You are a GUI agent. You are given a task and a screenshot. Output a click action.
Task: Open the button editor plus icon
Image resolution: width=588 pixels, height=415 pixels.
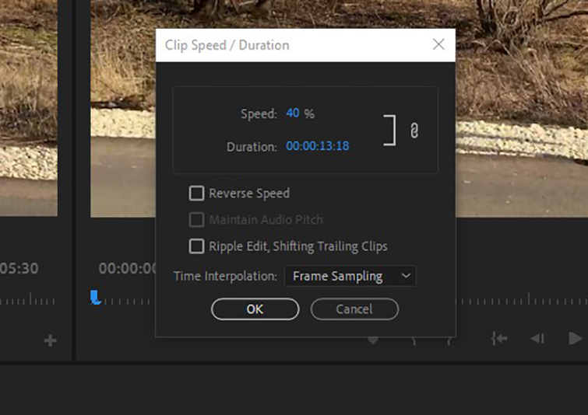click(51, 340)
